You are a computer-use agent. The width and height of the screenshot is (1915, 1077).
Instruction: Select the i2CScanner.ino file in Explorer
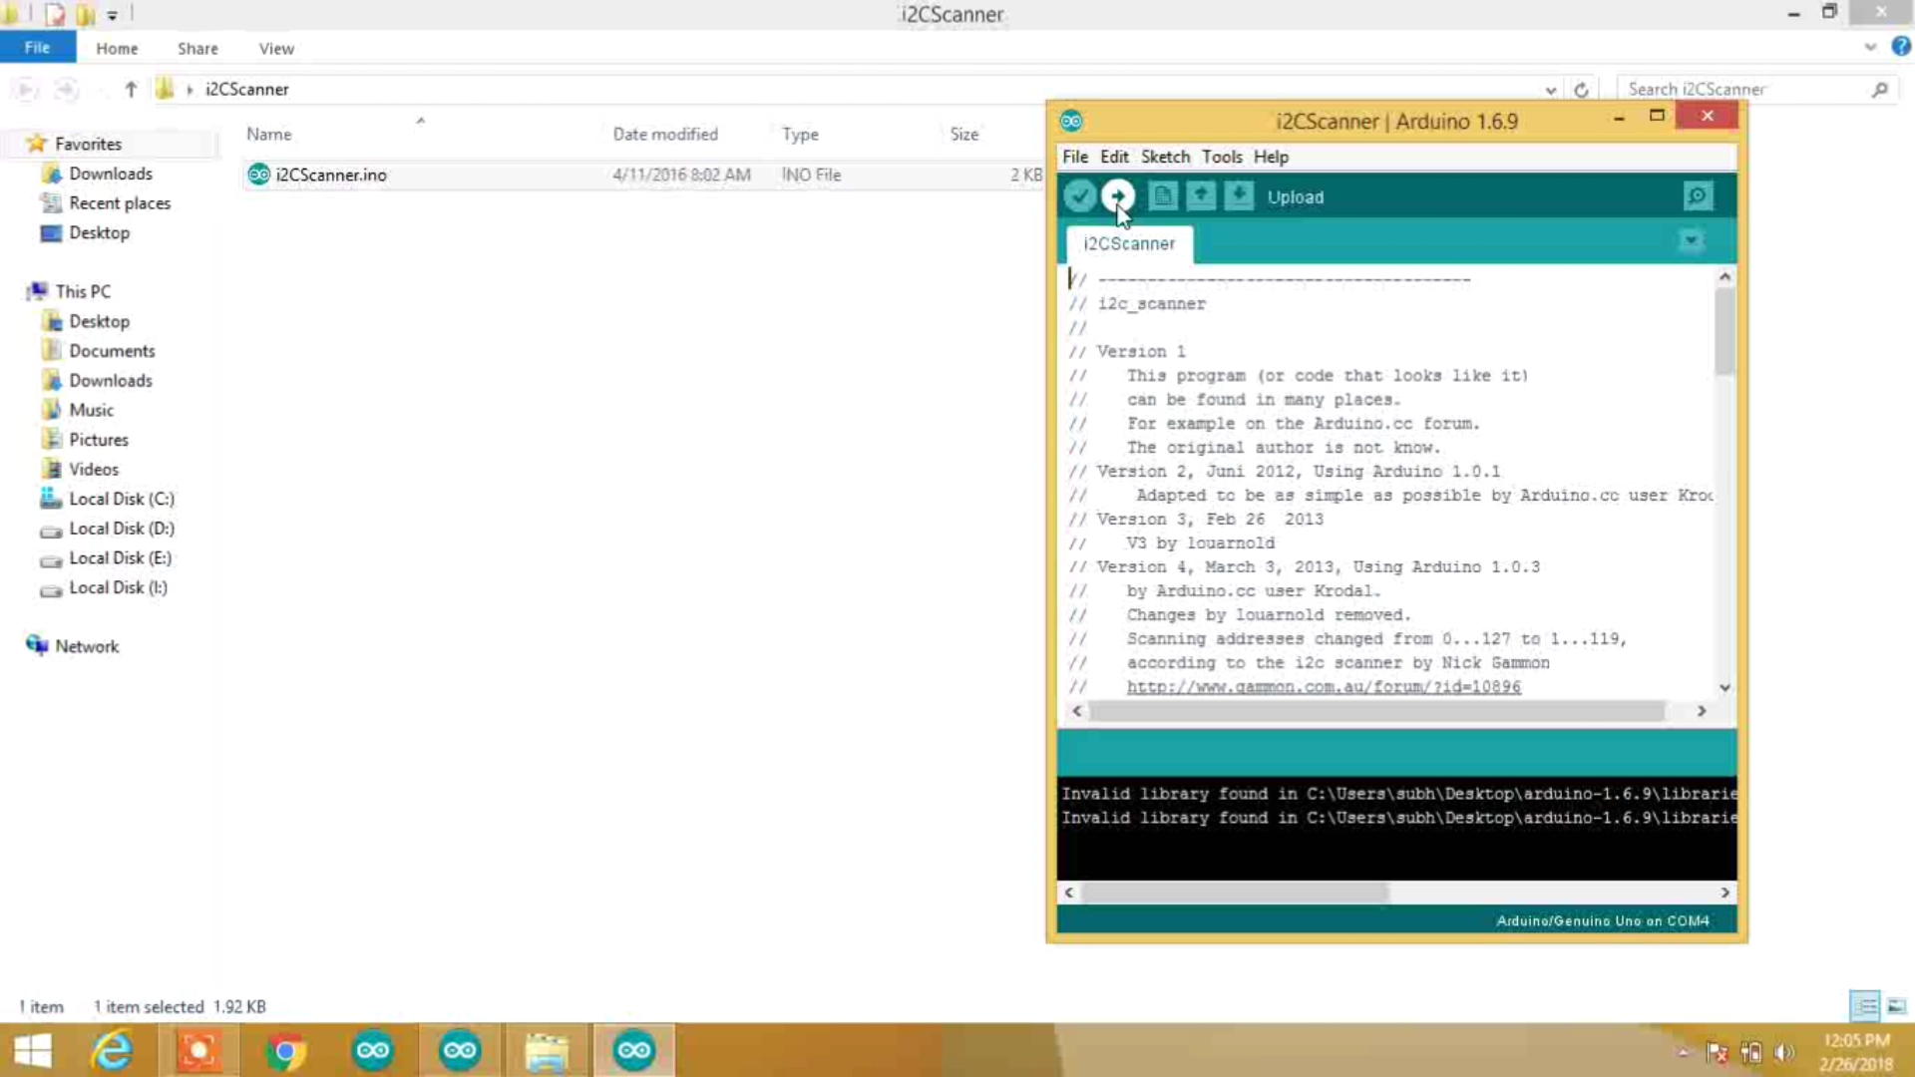point(330,174)
